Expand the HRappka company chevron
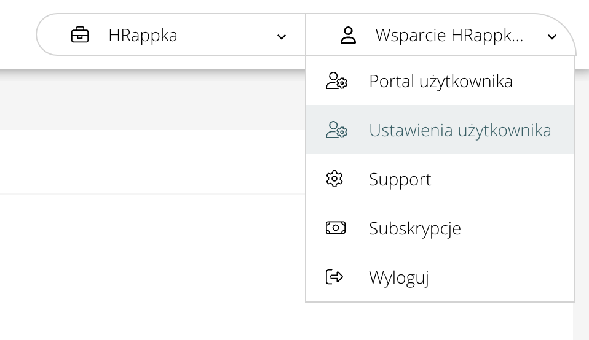Image resolution: width=589 pixels, height=340 pixels. (282, 37)
